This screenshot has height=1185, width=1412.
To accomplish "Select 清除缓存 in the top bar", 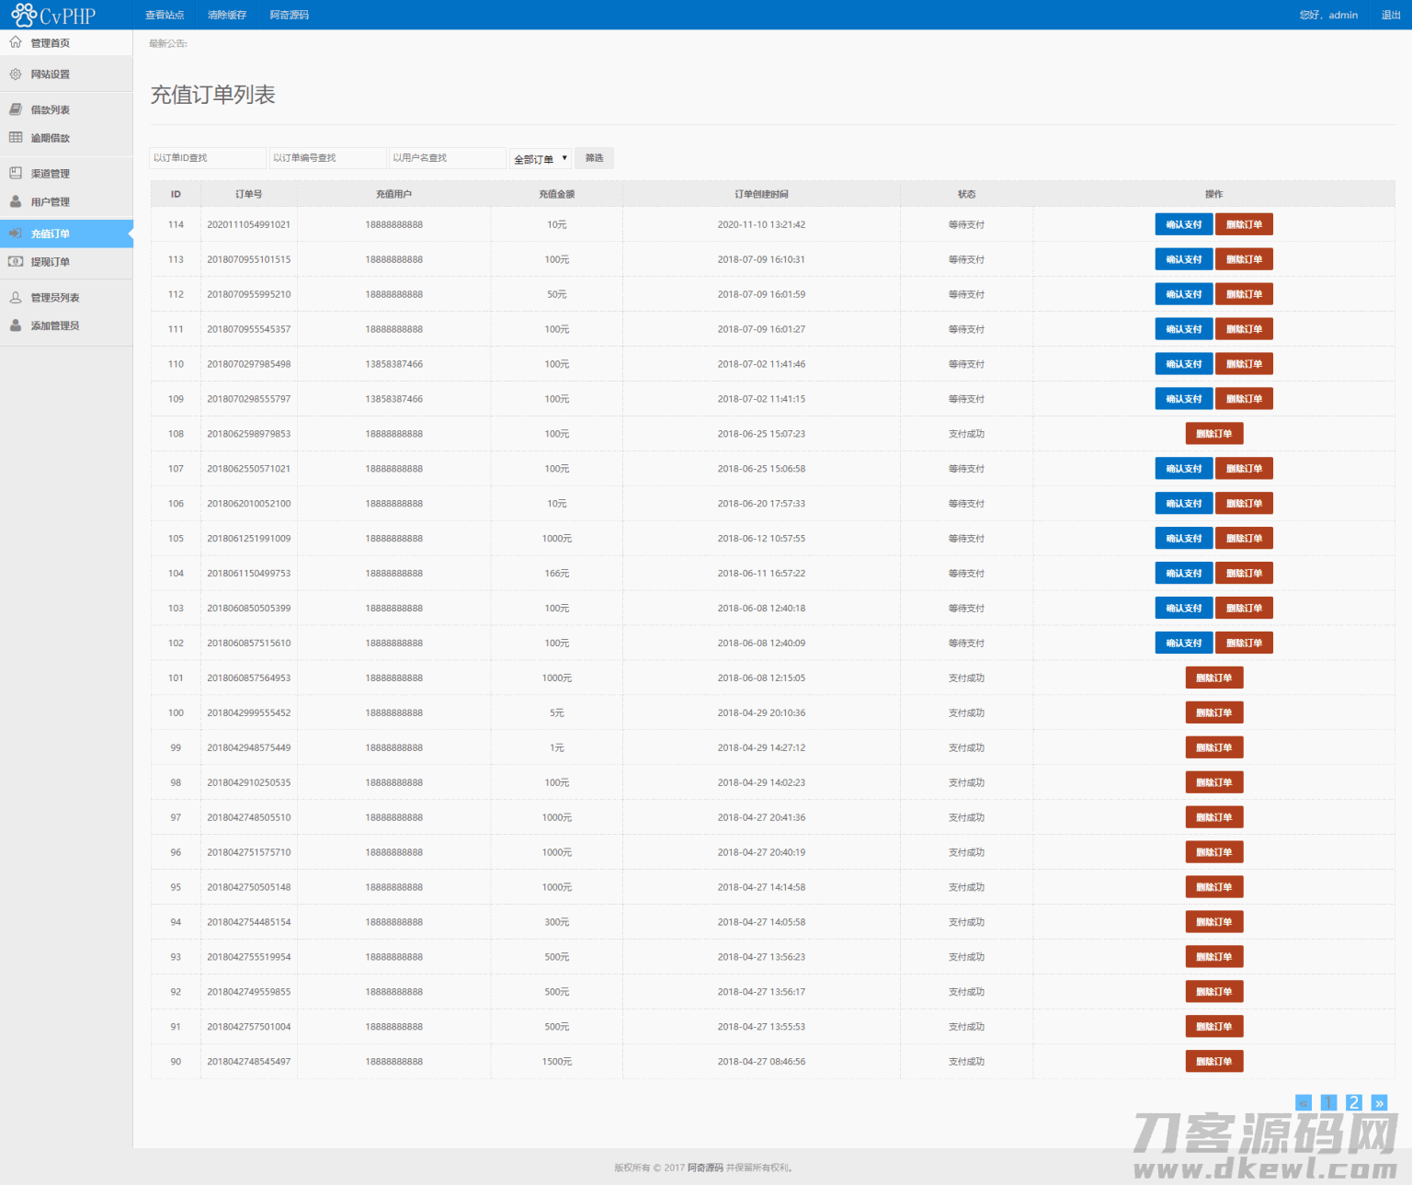I will (227, 15).
